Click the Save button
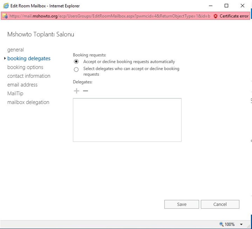This screenshot has height=229, width=252. 182,204
